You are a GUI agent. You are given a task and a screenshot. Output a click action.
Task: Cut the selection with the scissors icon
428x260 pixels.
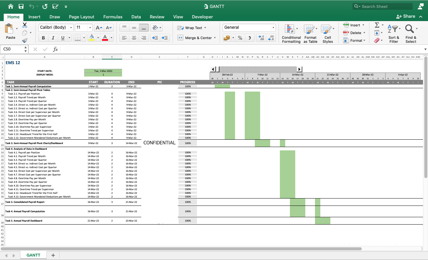[25, 25]
